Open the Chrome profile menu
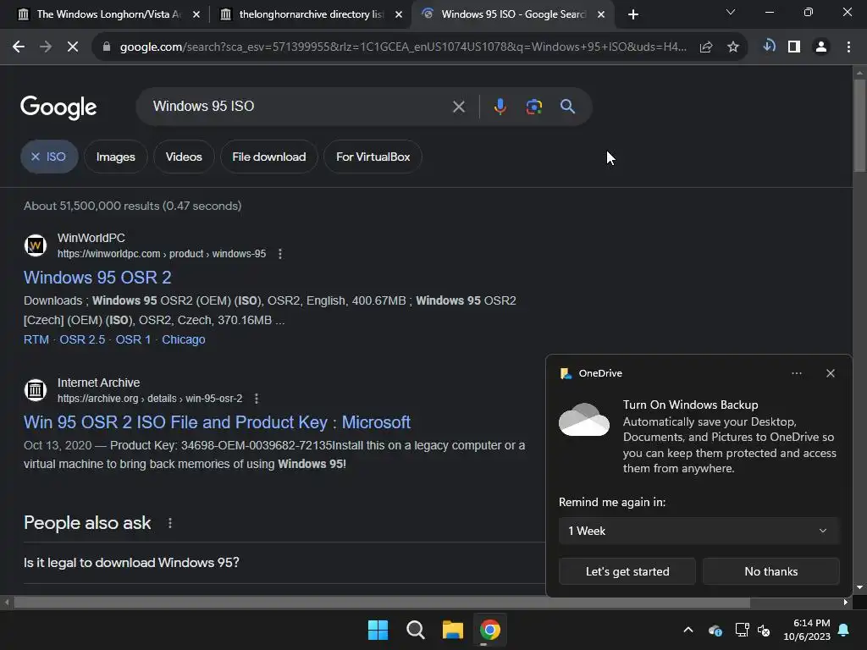This screenshot has width=867, height=650. pos(821,47)
